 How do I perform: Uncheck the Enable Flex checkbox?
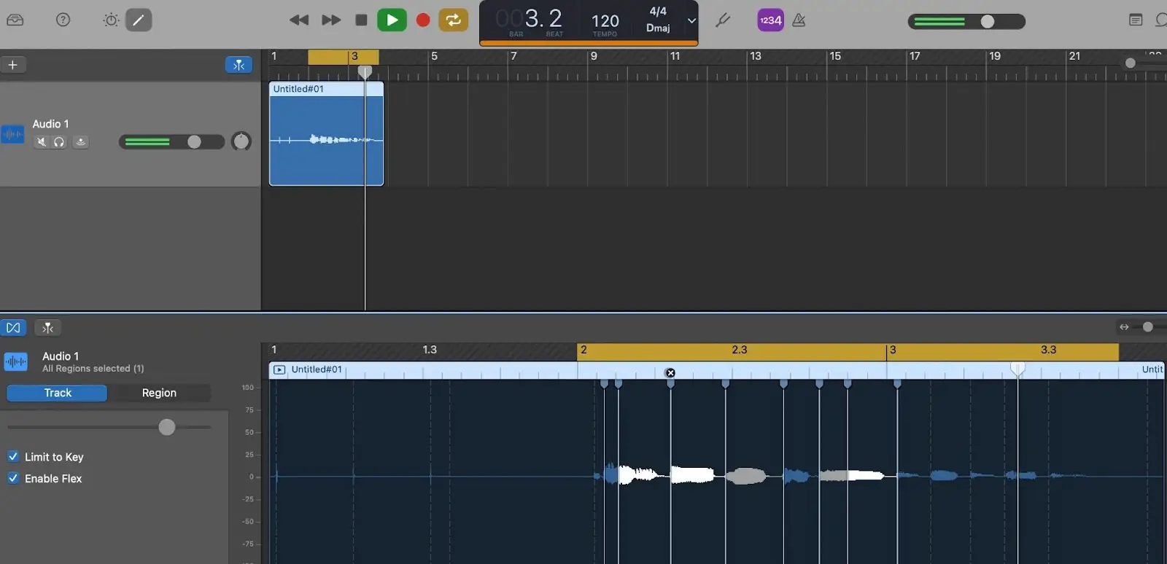point(13,479)
